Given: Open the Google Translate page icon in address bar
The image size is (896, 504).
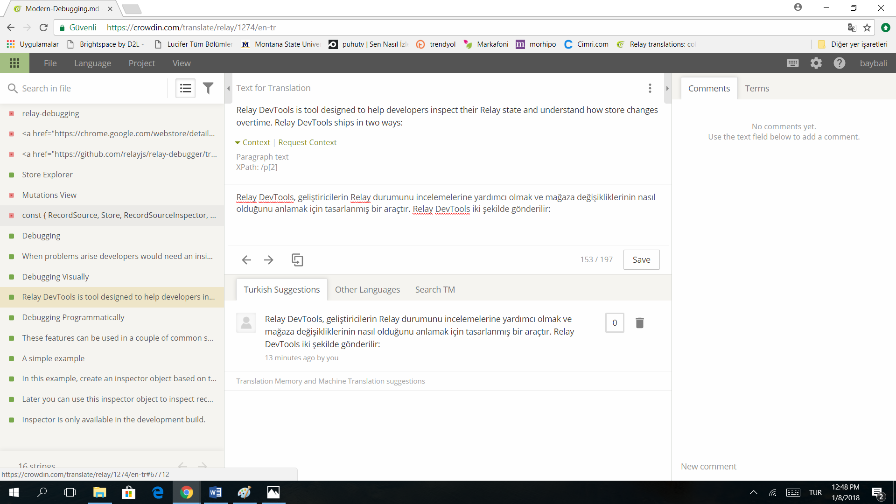Looking at the screenshot, I should (x=852, y=28).
